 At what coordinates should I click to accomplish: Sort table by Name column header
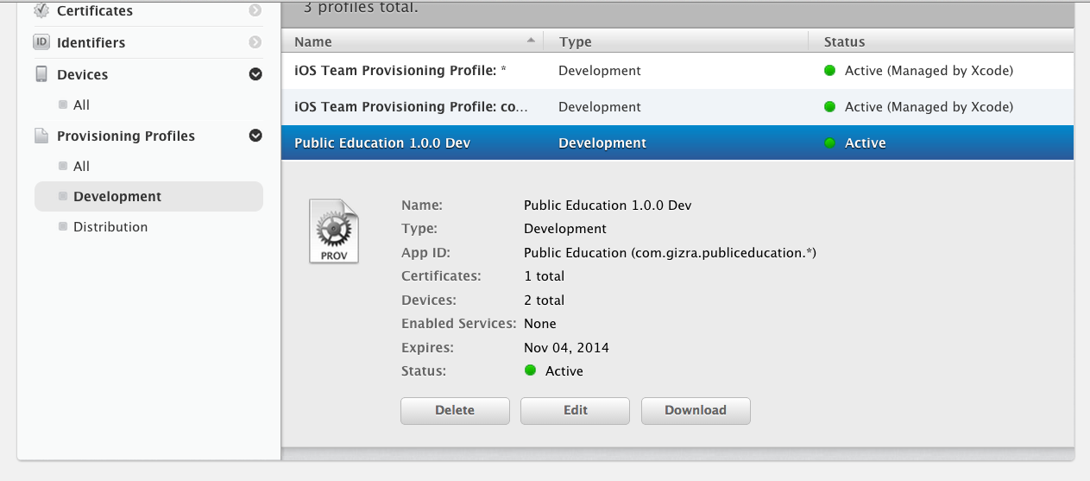pyautogui.click(x=412, y=41)
